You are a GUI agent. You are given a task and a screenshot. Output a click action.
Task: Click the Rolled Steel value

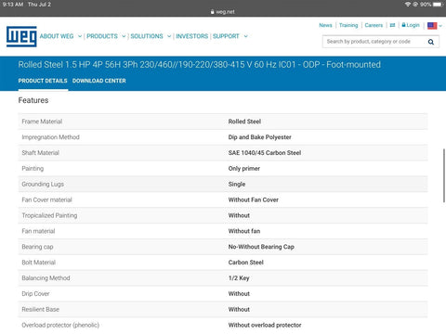click(x=244, y=122)
